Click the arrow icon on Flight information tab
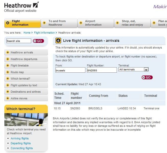 (x=8, y=23)
